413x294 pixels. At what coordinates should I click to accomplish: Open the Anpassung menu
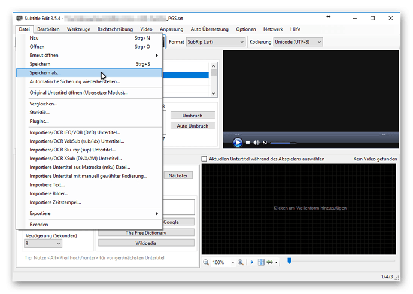coord(171,29)
